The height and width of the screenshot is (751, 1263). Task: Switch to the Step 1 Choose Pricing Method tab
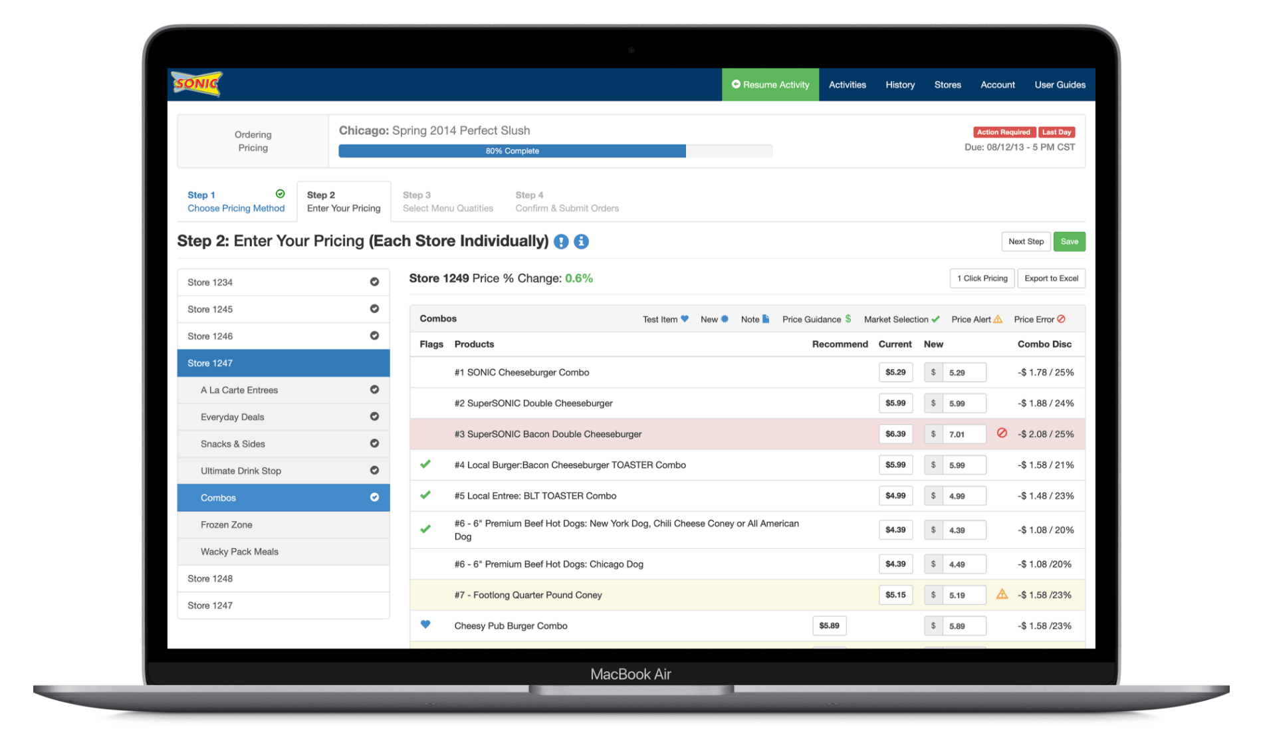tap(236, 201)
